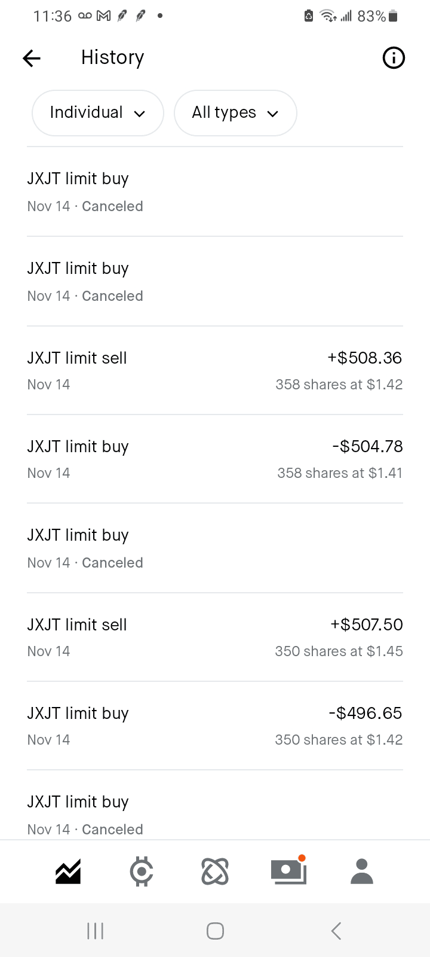Tap the History page title
Viewport: 430px width, 957px height.
[112, 57]
